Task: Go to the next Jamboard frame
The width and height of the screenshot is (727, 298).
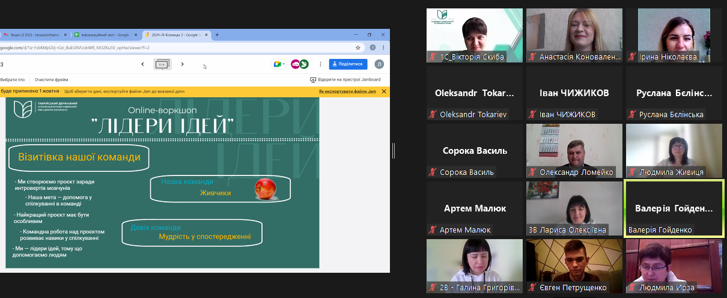Action: 183,64
